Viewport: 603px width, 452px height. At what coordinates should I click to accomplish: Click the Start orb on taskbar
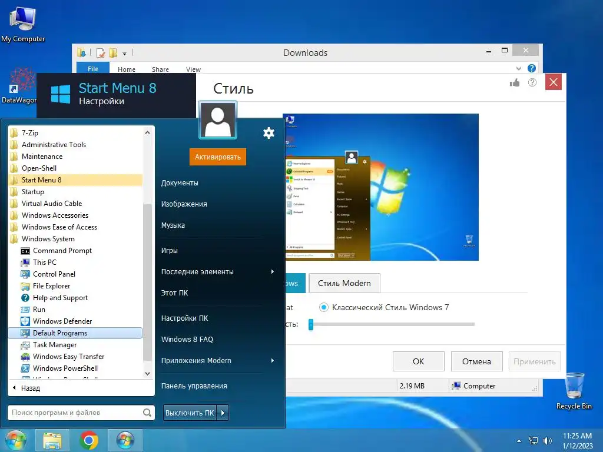click(15, 440)
